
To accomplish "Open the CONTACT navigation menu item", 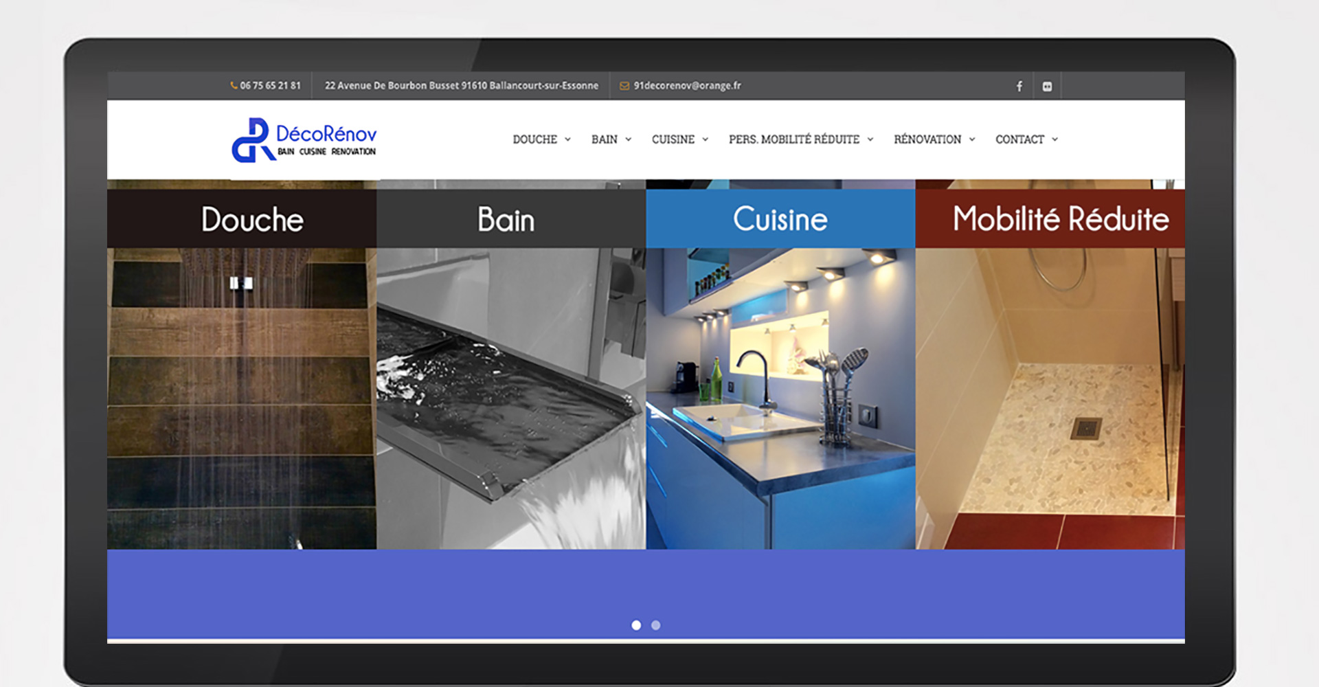I will (1019, 139).
